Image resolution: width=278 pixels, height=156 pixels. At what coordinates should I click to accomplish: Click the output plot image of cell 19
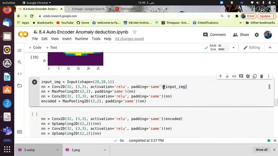coord(76,59)
